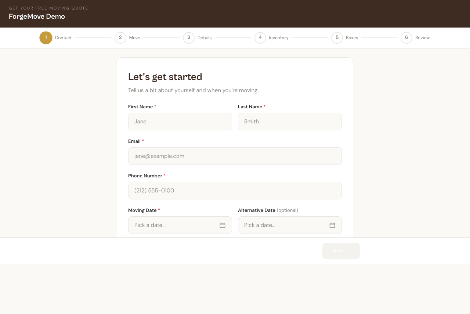Click the Alternative Date (optional) label
Viewport: 470px width, 314px height.
pyautogui.click(x=268, y=210)
